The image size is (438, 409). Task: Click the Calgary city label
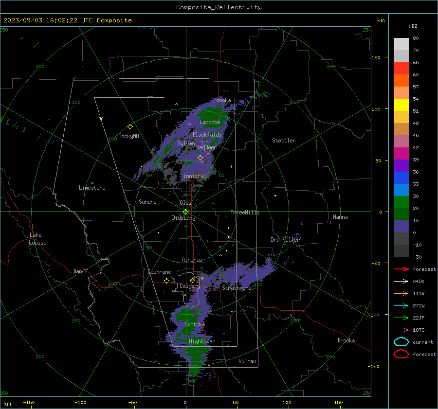click(190, 286)
